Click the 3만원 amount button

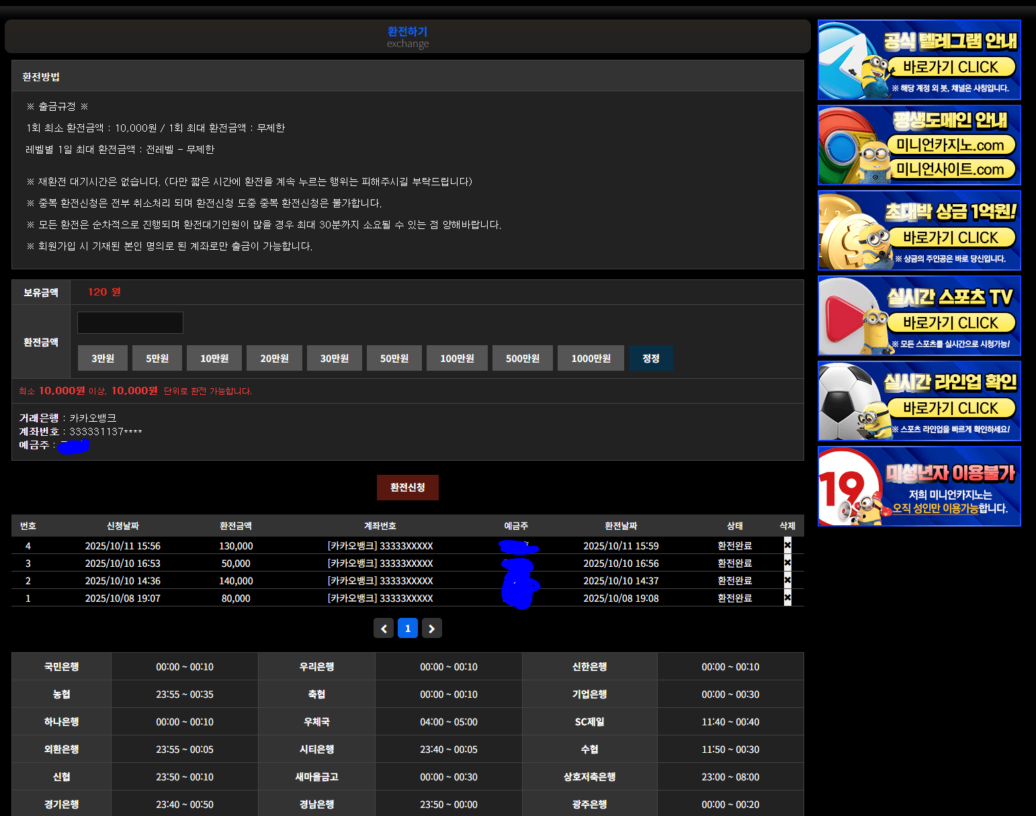(x=103, y=358)
